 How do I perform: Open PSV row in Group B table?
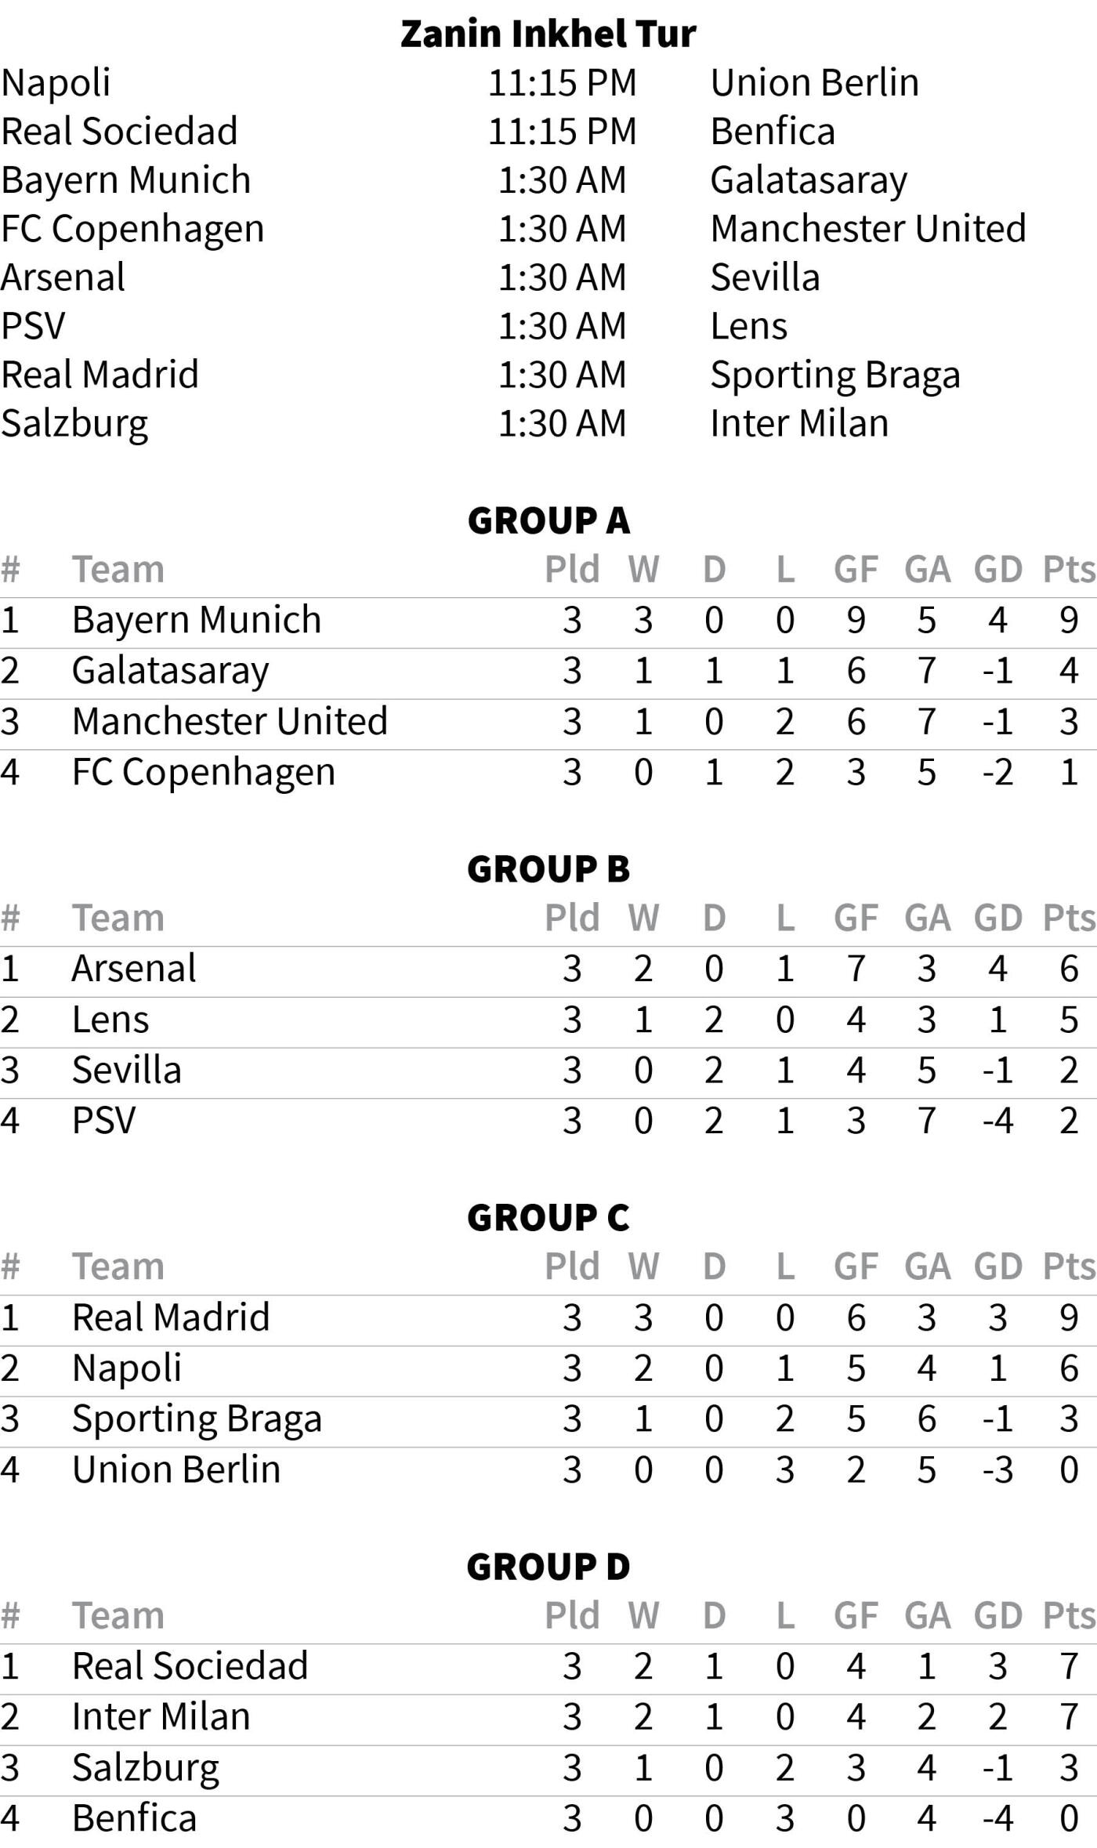[x=103, y=1121]
